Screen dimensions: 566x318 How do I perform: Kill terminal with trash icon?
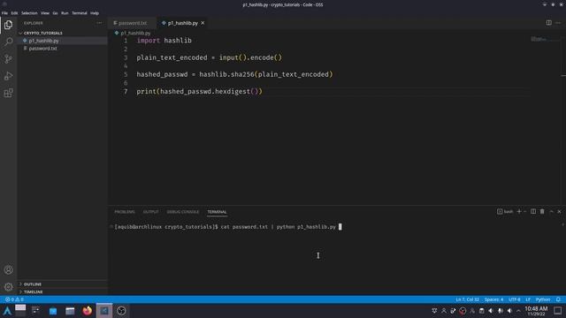point(542,212)
